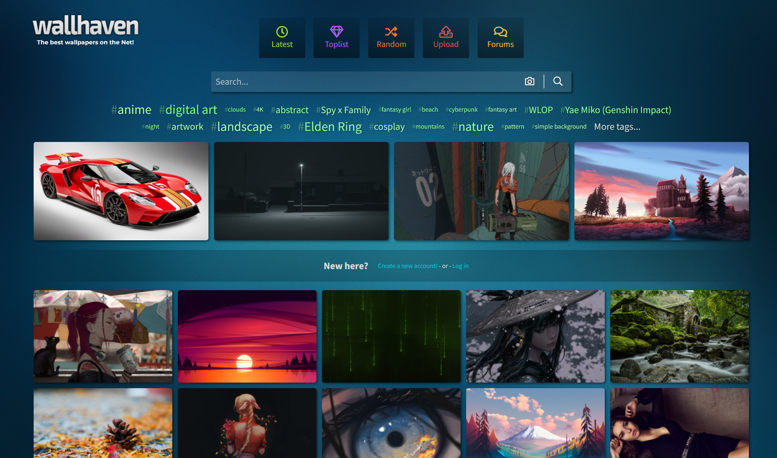
Task: Open Forums via the chat bubbles icon
Action: point(500,32)
